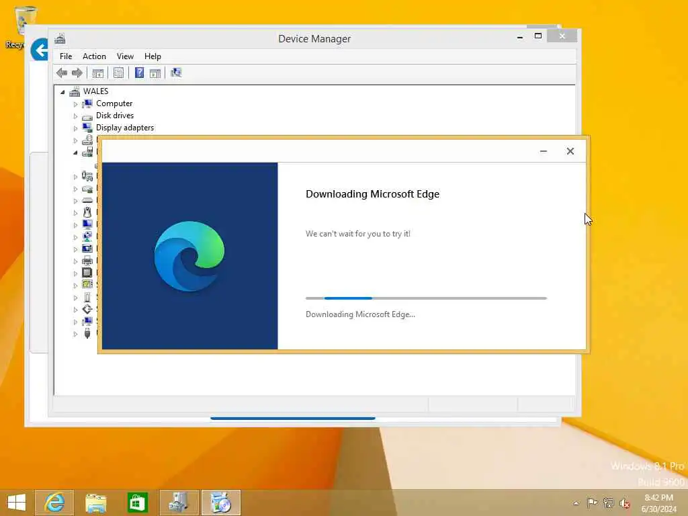Click the processor chip category icon
The width and height of the screenshot is (688, 516).
(87, 273)
